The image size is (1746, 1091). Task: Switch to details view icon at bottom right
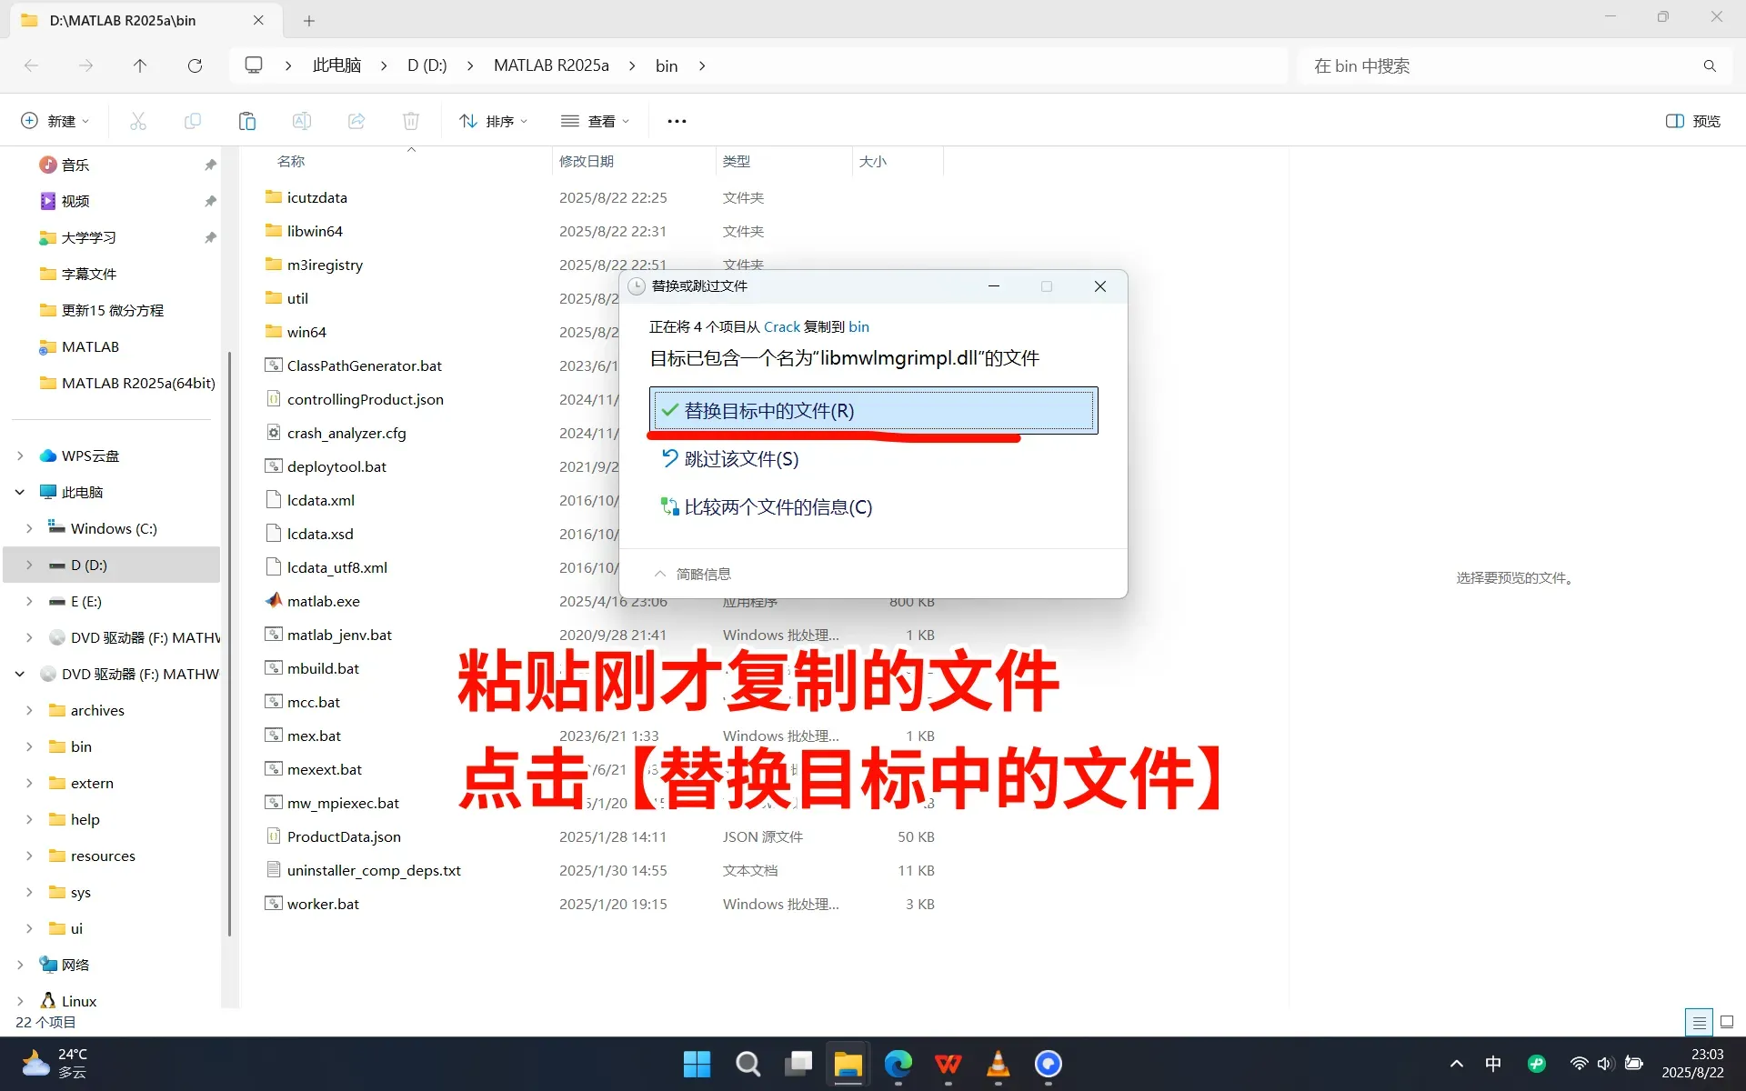[x=1698, y=1022]
